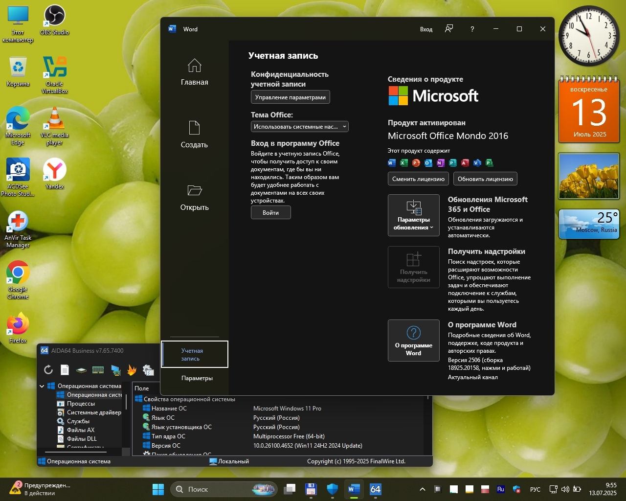The width and height of the screenshot is (626, 501).
Task: Select the Этот компьютер desktop icon
Action: [18, 24]
